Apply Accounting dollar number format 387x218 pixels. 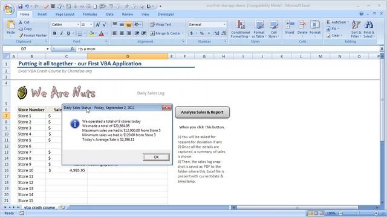pyautogui.click(x=192, y=33)
